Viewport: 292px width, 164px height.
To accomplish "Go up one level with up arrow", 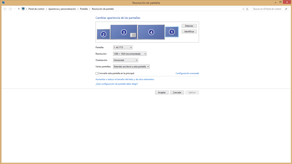I will click(19, 9).
